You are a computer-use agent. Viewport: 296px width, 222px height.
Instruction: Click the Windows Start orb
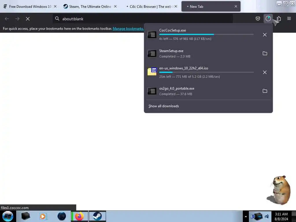pyautogui.click(x=8, y=216)
